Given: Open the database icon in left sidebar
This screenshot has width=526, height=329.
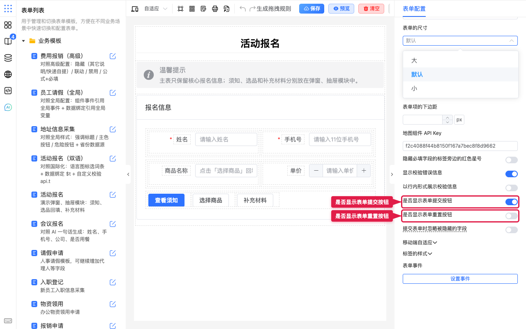Looking at the screenshot, I should click(x=8, y=58).
